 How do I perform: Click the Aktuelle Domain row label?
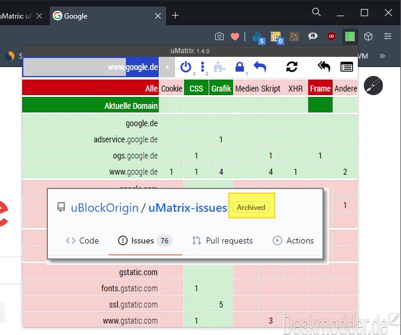[91, 105]
